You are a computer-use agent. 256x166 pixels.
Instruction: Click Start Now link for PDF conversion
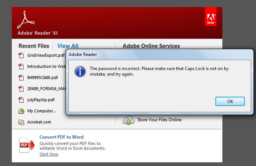[49, 154]
